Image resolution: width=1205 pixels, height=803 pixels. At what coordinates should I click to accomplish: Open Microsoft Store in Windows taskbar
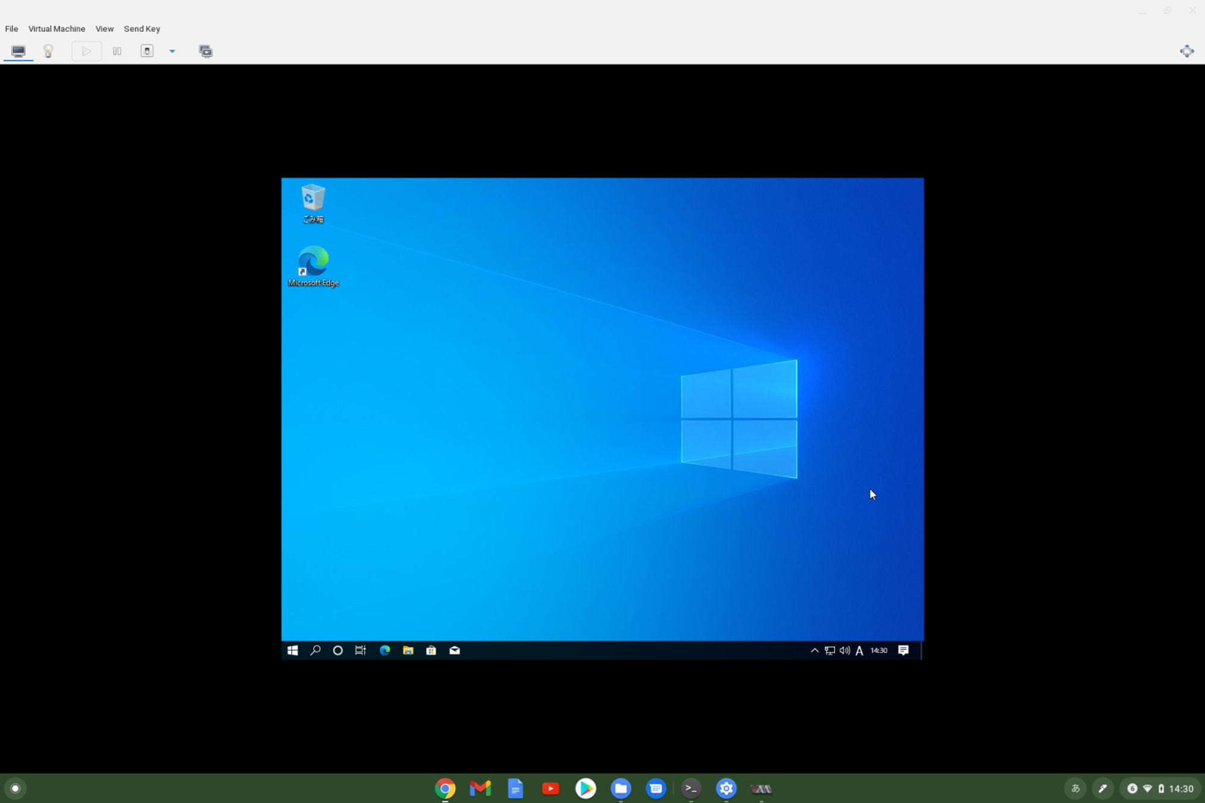tap(431, 650)
